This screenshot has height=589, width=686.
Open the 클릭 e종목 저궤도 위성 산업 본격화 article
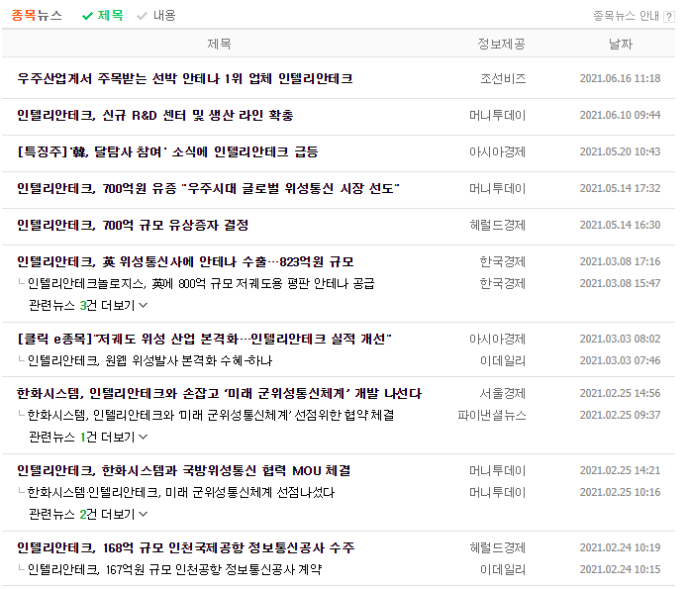pyautogui.click(x=204, y=340)
